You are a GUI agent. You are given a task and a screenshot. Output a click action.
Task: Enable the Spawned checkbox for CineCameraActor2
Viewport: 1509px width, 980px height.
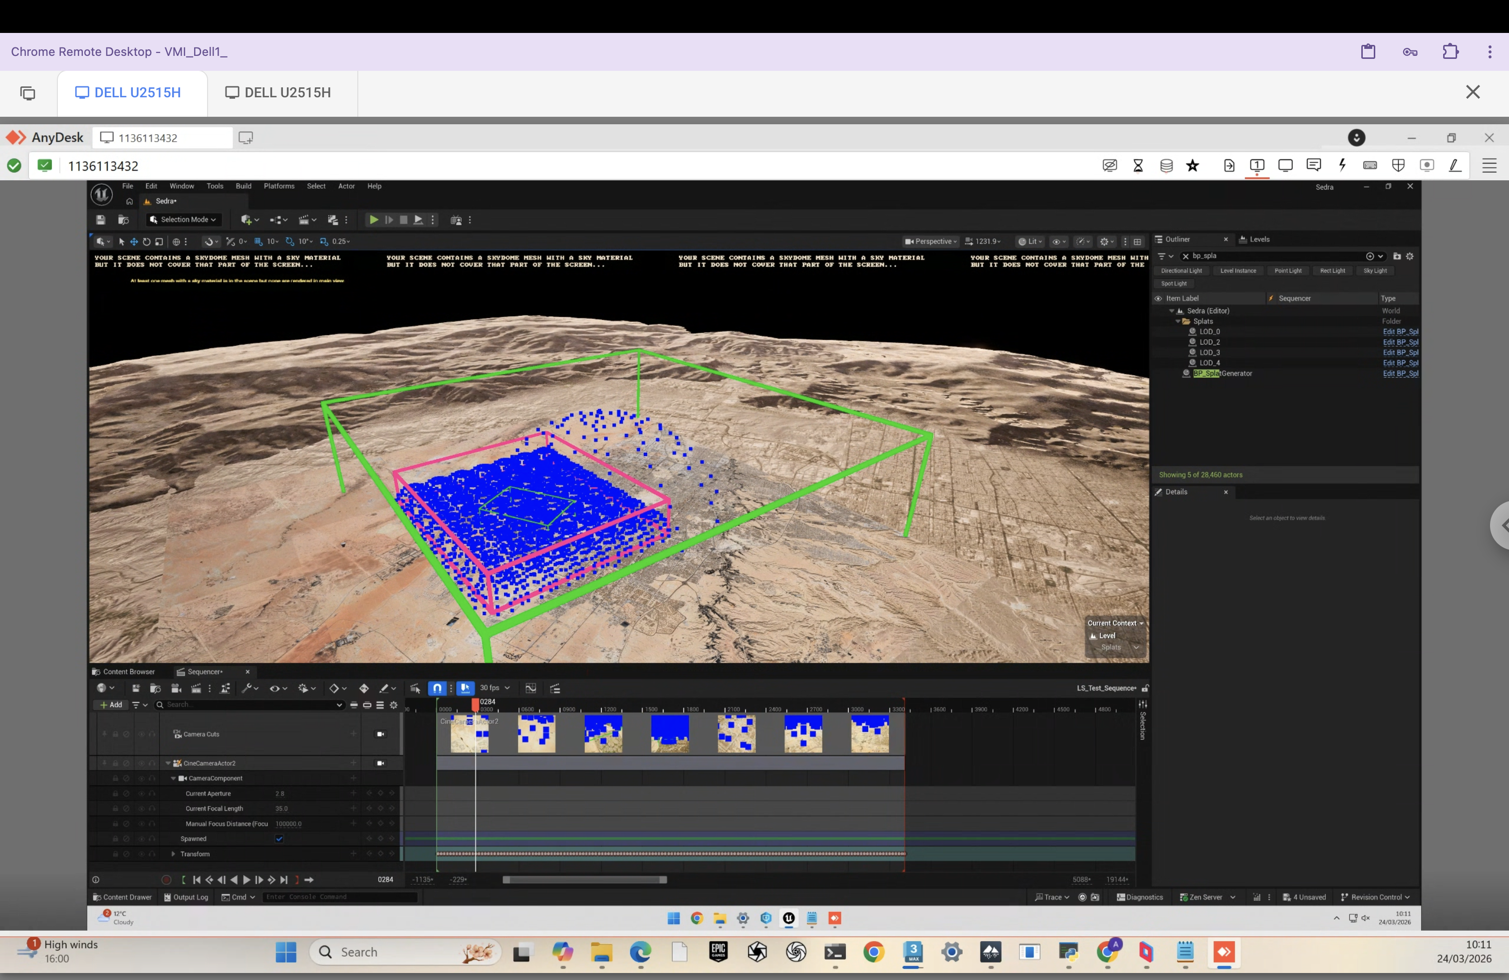click(279, 838)
